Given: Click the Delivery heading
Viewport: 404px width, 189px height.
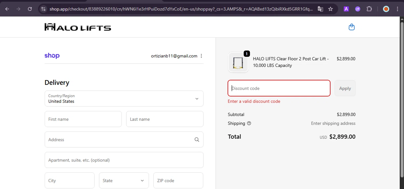Looking at the screenshot, I should (x=57, y=83).
